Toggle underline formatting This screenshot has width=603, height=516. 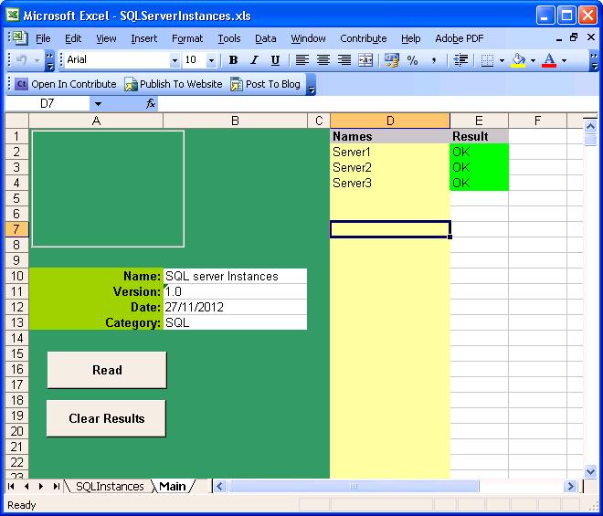(x=275, y=60)
